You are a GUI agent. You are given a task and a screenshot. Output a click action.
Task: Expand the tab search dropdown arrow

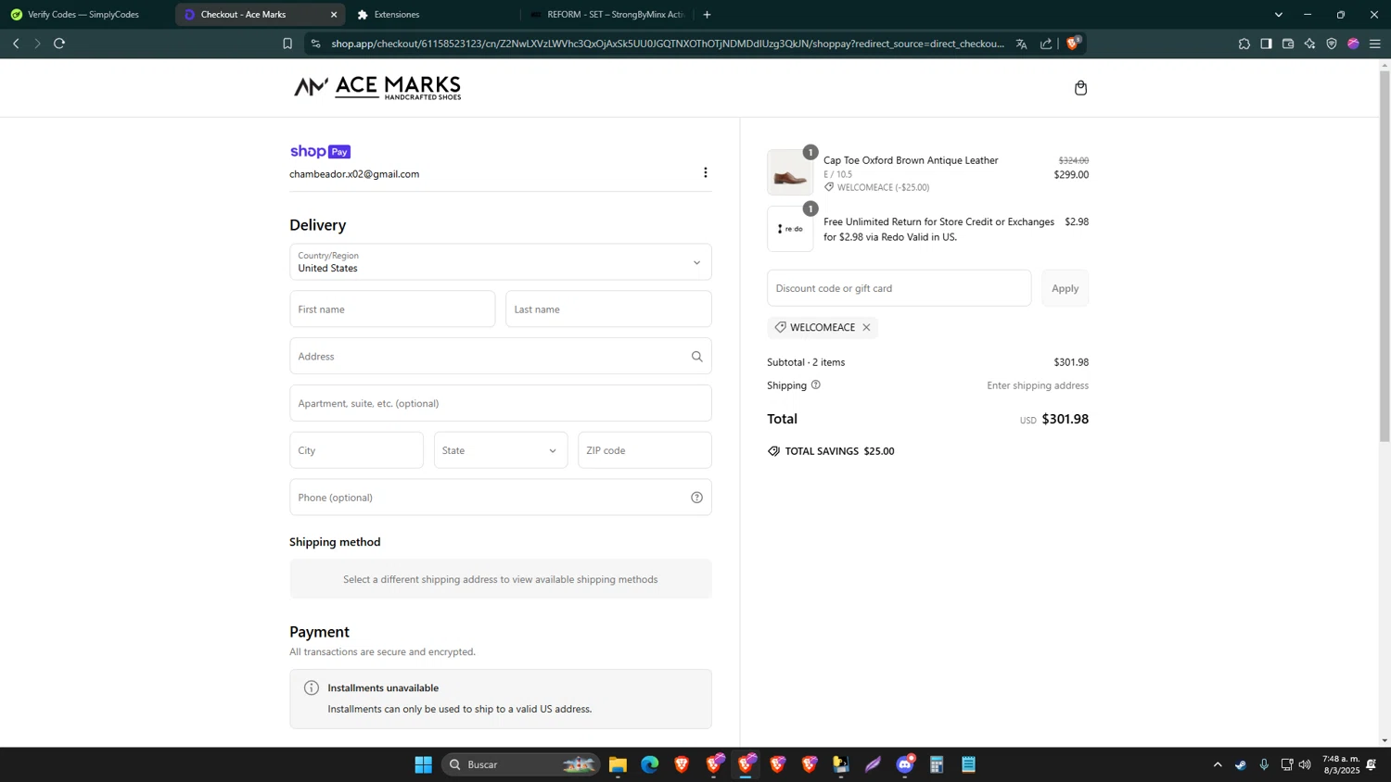(x=1279, y=15)
